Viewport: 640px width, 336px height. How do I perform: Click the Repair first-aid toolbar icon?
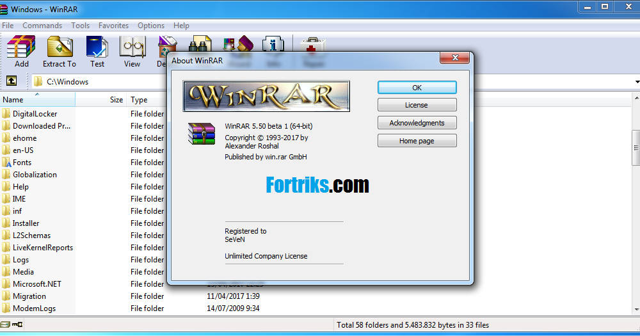pos(313,45)
